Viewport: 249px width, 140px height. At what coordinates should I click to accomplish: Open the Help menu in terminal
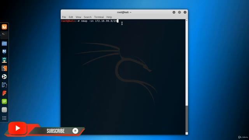pos(109,17)
